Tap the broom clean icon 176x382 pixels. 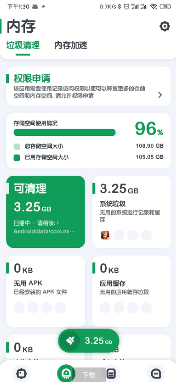click(x=70, y=341)
